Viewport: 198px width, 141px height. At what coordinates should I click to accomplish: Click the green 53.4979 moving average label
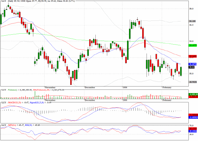tap(193, 45)
